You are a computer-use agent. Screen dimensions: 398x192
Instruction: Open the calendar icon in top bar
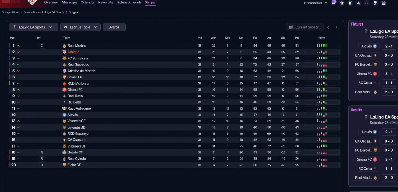[x=383, y=3]
